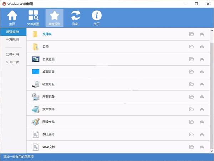Click the scrollbar down arrow
Image resolution: width=214 pixels, height=161 pixels.
coord(212,151)
